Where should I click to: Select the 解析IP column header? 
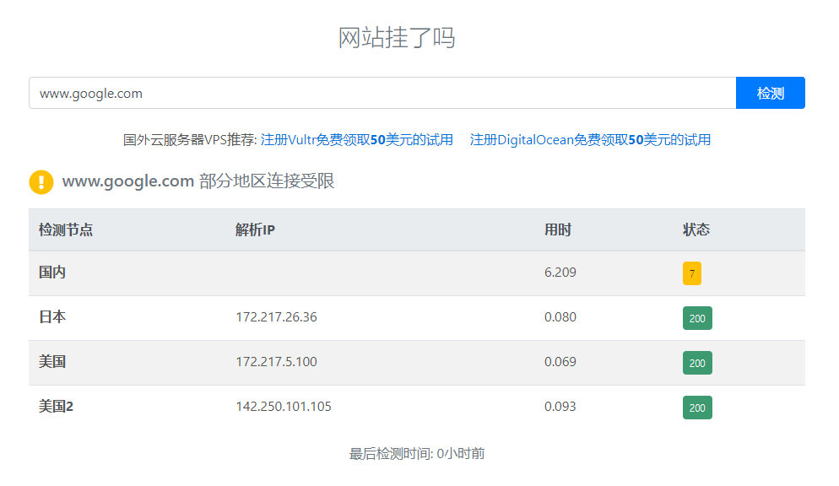coord(255,229)
